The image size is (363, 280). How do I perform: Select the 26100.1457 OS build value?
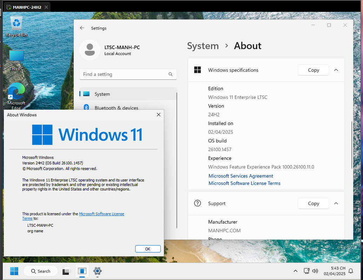click(220, 149)
